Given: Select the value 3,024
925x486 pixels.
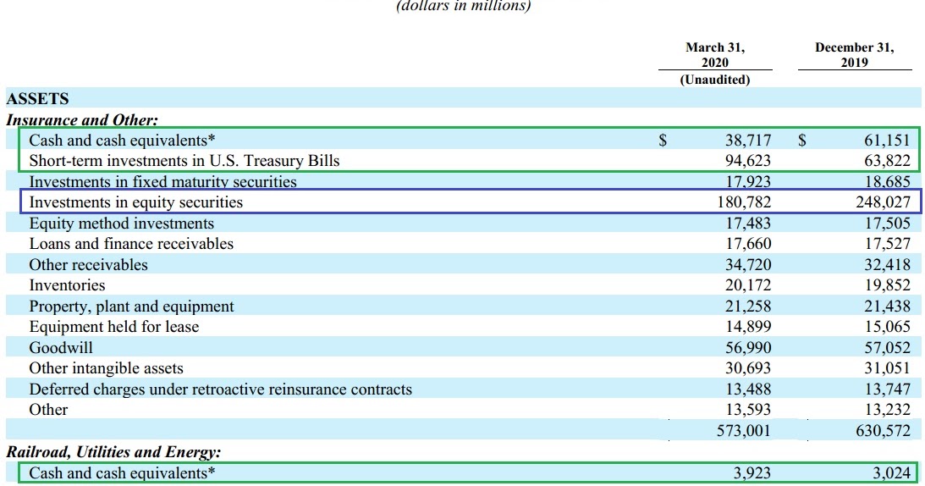Looking at the screenshot, I should (x=891, y=473).
